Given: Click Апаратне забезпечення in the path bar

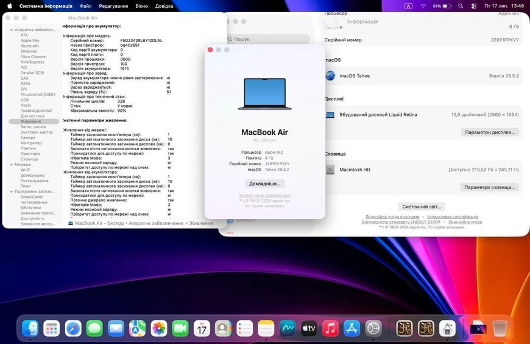Looking at the screenshot, I should pyautogui.click(x=156, y=223).
